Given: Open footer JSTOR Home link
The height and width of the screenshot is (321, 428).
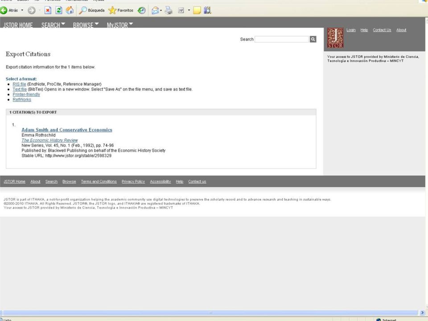Looking at the screenshot, I should [14, 181].
